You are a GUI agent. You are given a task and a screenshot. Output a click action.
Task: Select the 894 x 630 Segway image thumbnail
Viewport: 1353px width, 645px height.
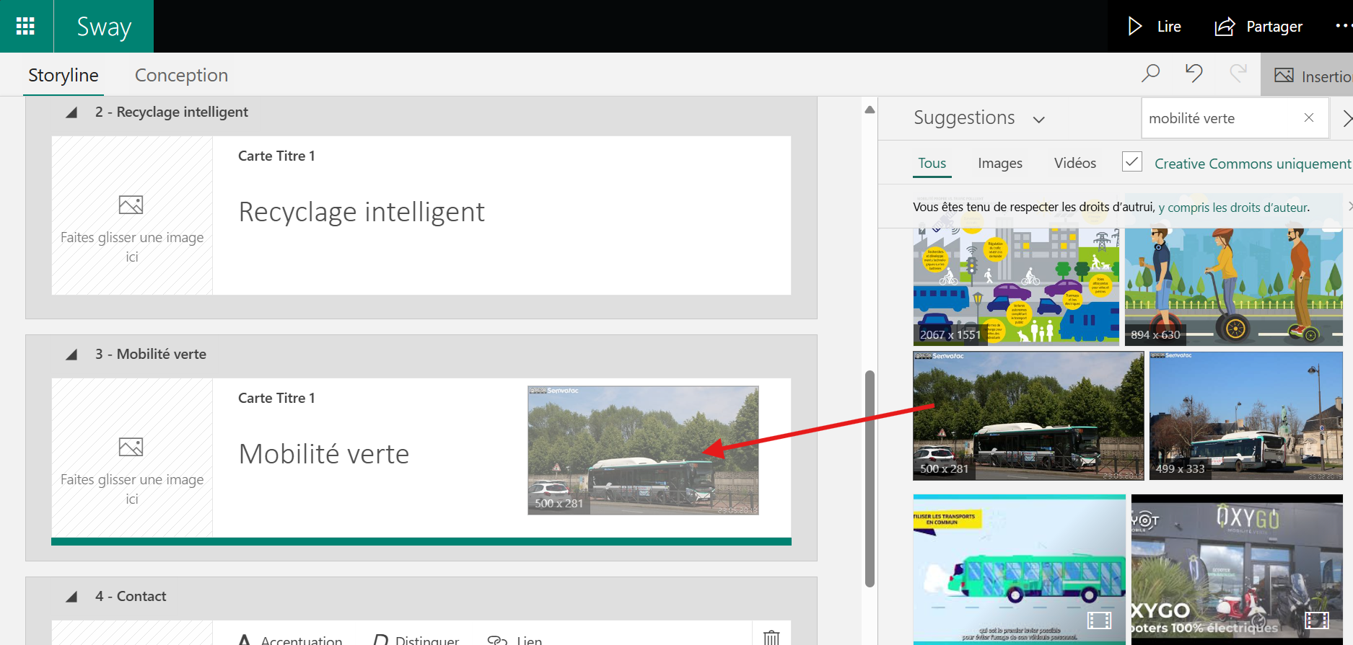coord(1233,287)
